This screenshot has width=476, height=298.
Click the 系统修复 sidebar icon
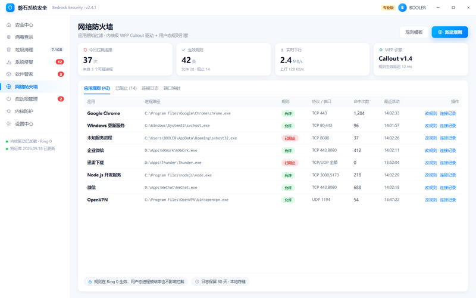coord(9,62)
